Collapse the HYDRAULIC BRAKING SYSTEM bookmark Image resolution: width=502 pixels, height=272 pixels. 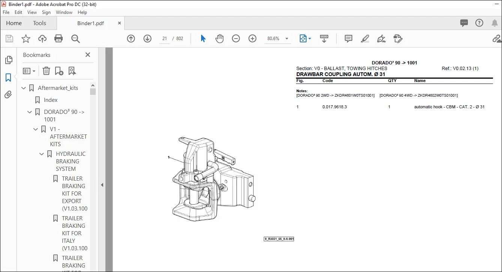[42, 154]
